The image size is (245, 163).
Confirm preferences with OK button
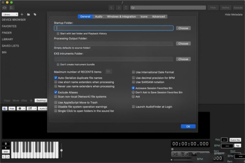188,126
